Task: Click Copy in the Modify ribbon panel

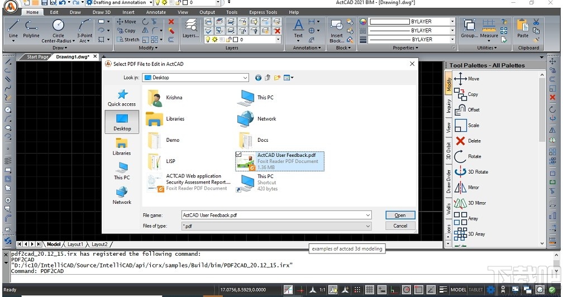Action: (x=126, y=31)
